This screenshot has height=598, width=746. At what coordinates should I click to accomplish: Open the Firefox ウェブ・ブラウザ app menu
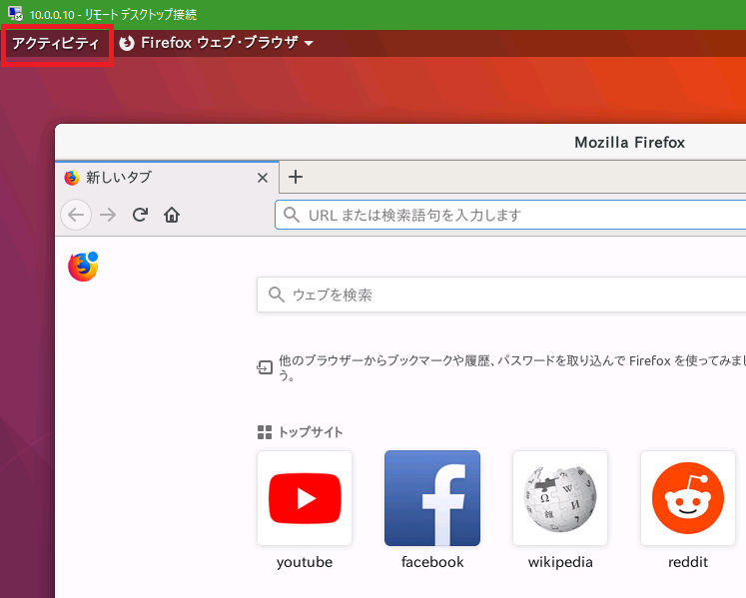[x=217, y=43]
